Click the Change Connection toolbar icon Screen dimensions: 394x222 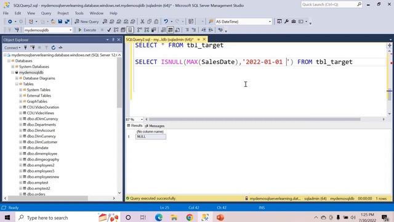click(x=17, y=30)
